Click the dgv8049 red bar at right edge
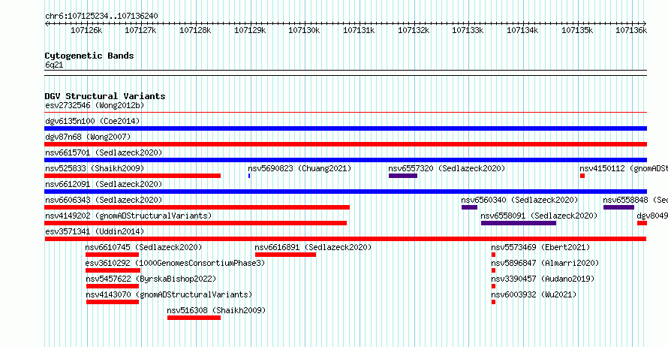 pyautogui.click(x=642, y=223)
